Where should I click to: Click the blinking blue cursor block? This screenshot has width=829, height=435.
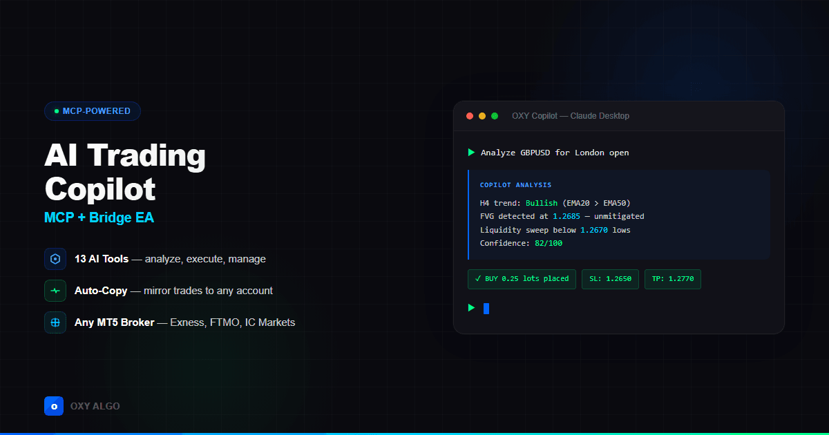[486, 308]
